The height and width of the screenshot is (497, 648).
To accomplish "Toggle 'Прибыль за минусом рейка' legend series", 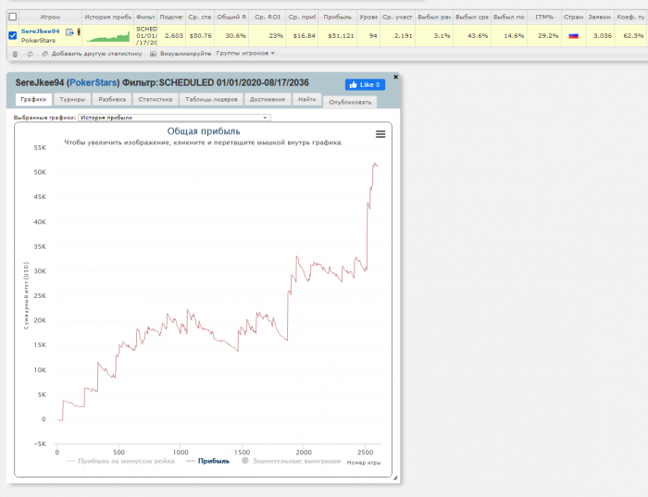I will (x=120, y=461).
